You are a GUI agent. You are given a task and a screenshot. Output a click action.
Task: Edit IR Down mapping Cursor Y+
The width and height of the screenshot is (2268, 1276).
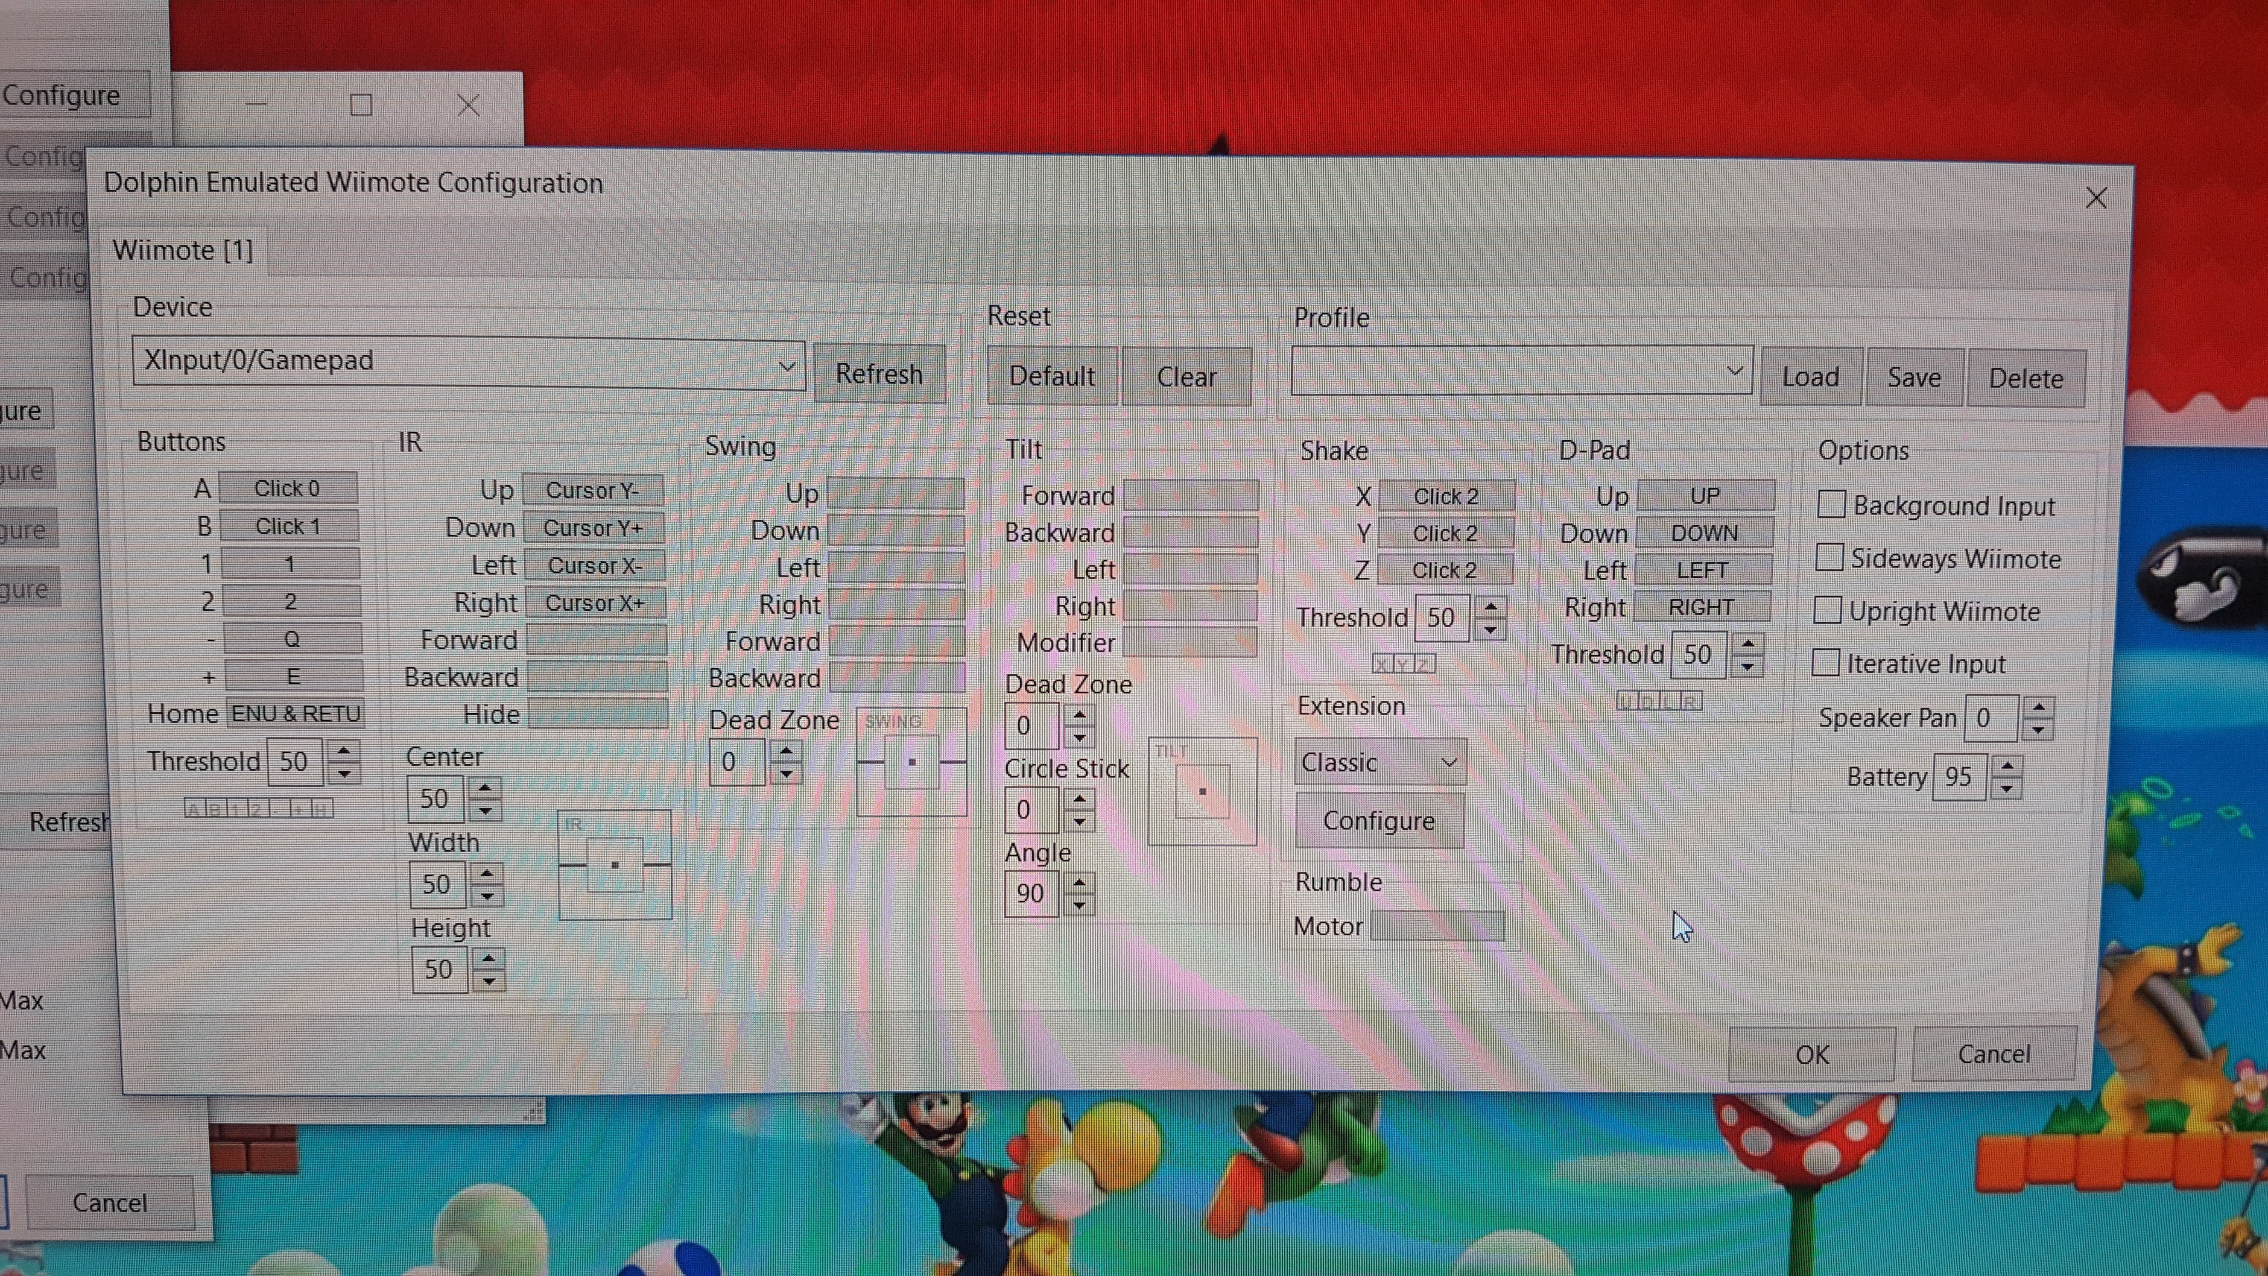593,527
